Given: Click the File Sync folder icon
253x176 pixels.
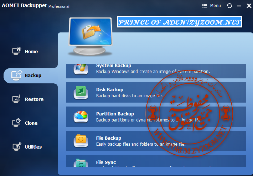Looking at the screenshot, I should tap(81, 163).
